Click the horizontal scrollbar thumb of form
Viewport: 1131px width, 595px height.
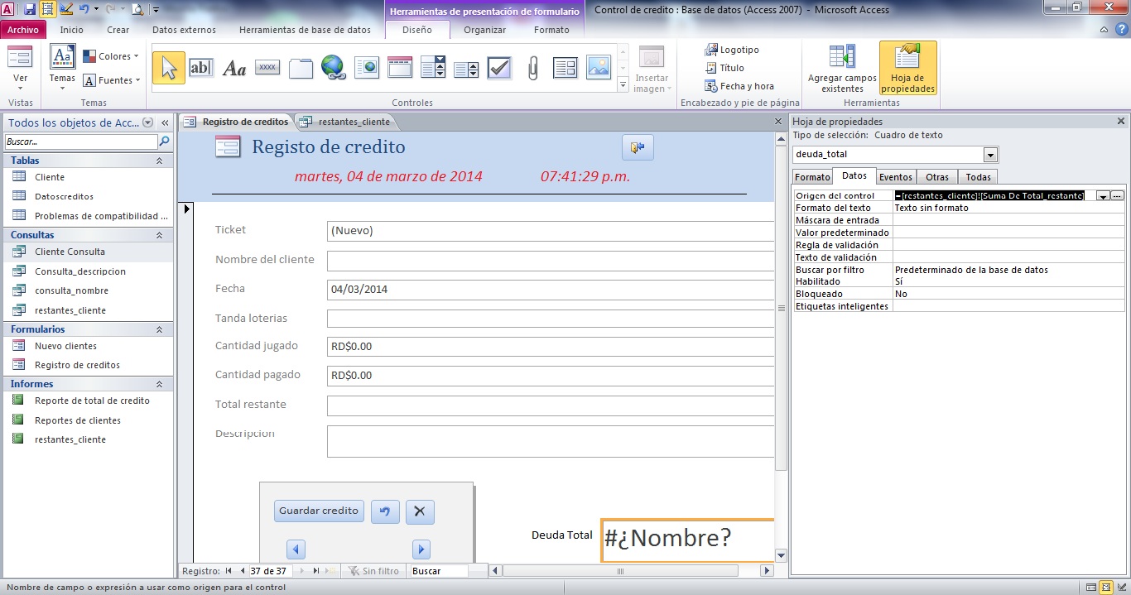620,571
